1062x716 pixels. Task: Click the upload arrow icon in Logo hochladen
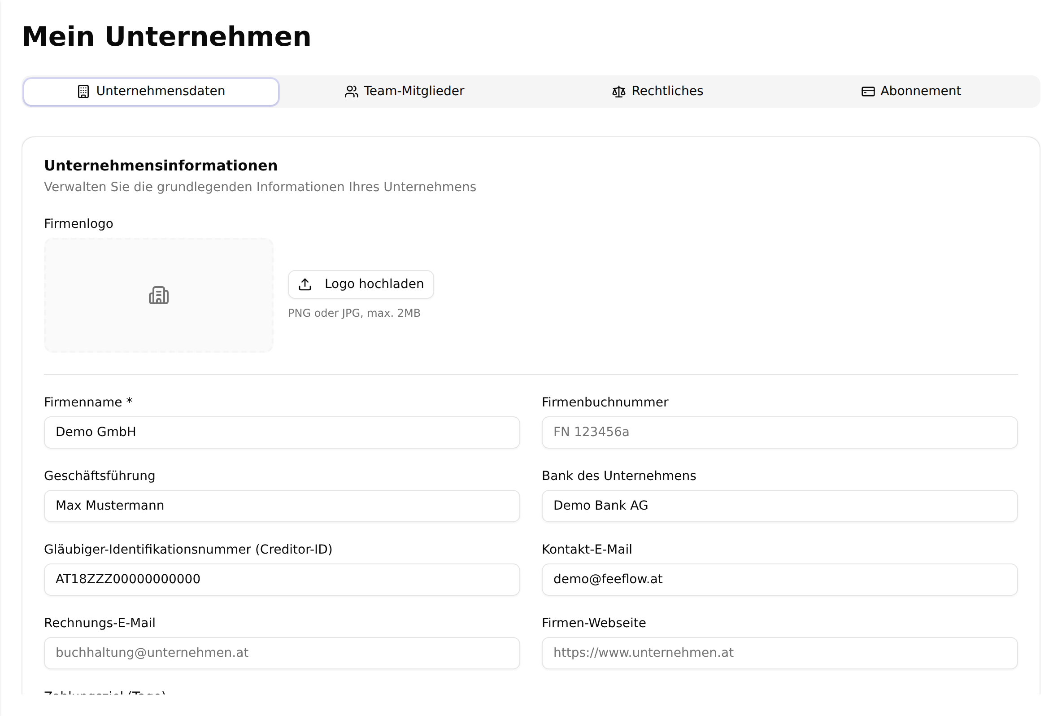coord(305,284)
